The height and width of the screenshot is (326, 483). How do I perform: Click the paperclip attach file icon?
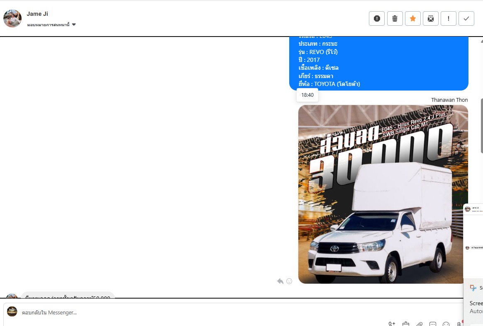(x=419, y=324)
